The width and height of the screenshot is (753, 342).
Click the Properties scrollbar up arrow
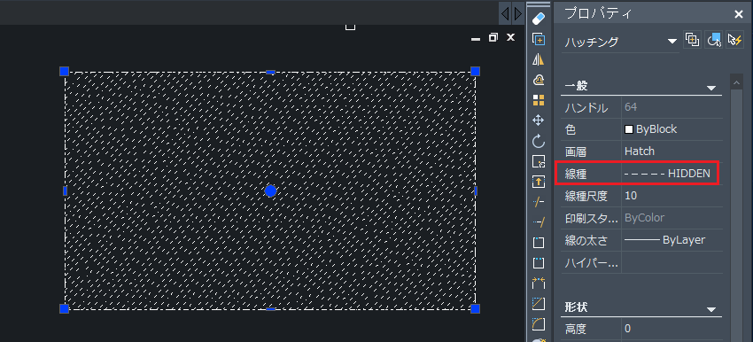(x=736, y=82)
